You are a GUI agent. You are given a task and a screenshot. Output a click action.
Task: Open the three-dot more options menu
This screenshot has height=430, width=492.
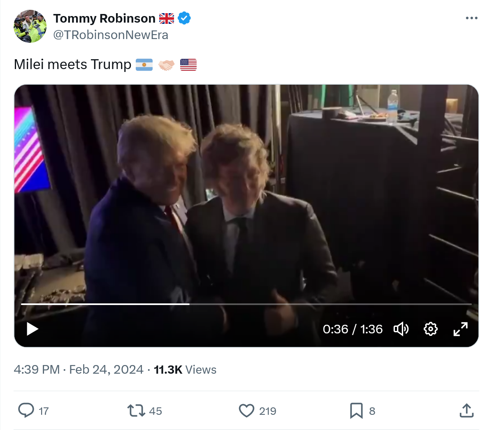(x=471, y=18)
